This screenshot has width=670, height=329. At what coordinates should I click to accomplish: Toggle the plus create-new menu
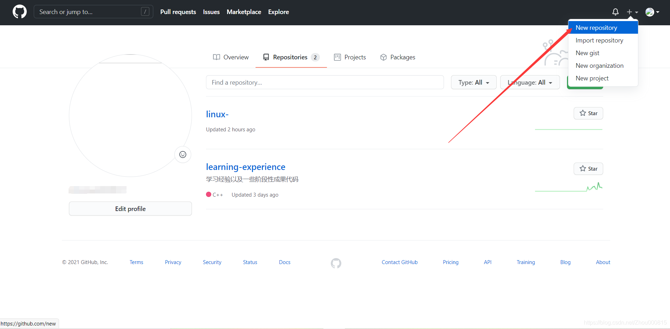(x=632, y=12)
